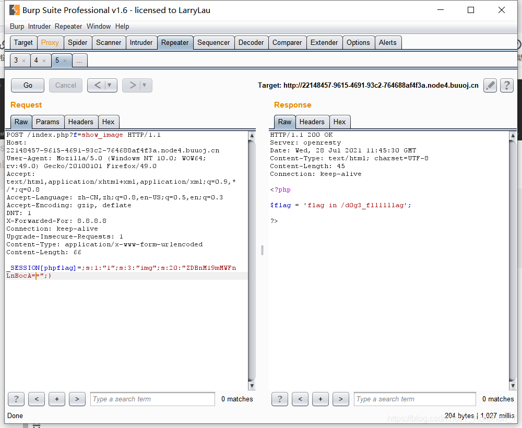Show the Response Headers view
This screenshot has height=428, width=522.
[312, 122]
